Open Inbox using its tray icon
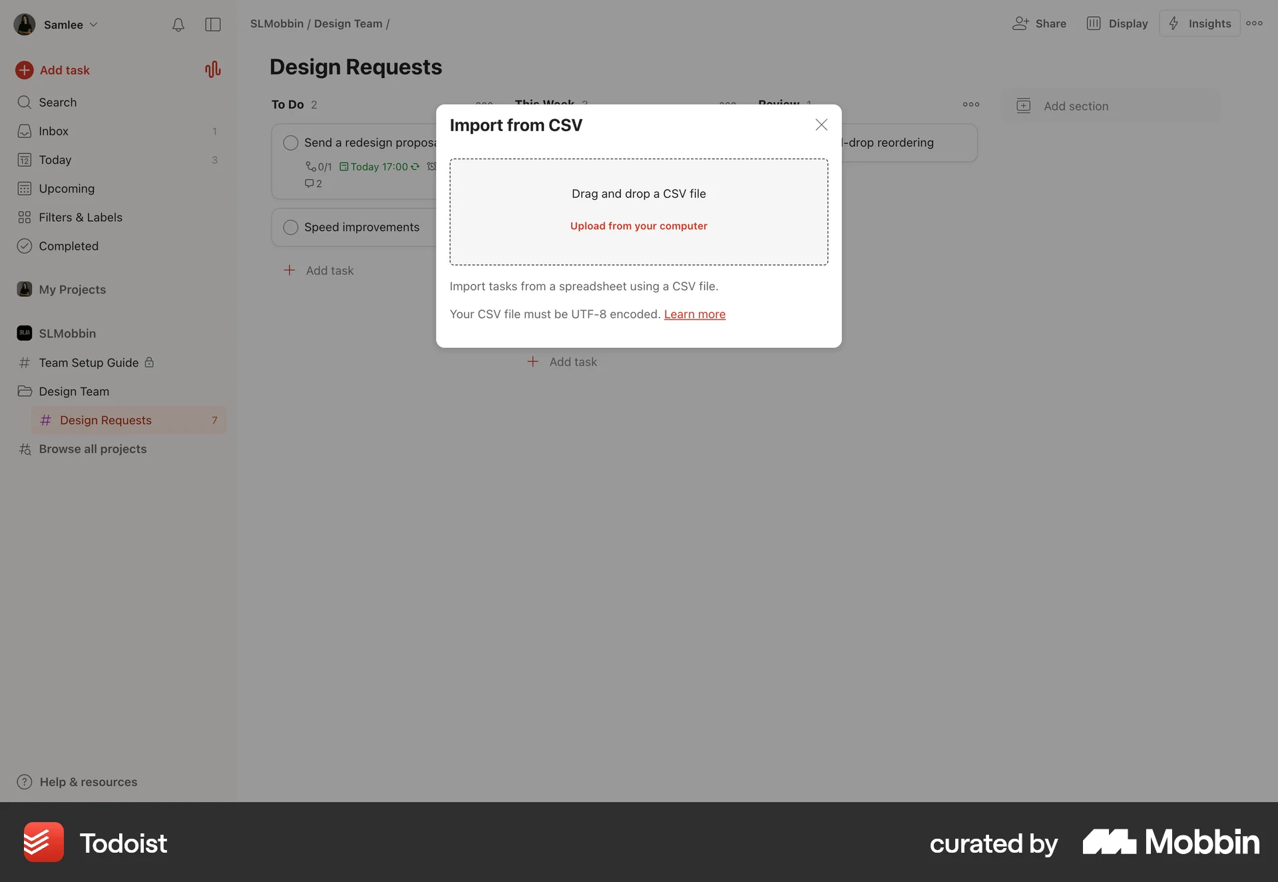Image resolution: width=1278 pixels, height=882 pixels. pyautogui.click(x=24, y=130)
